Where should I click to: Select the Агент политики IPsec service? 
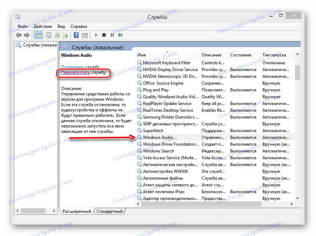(214, 192)
